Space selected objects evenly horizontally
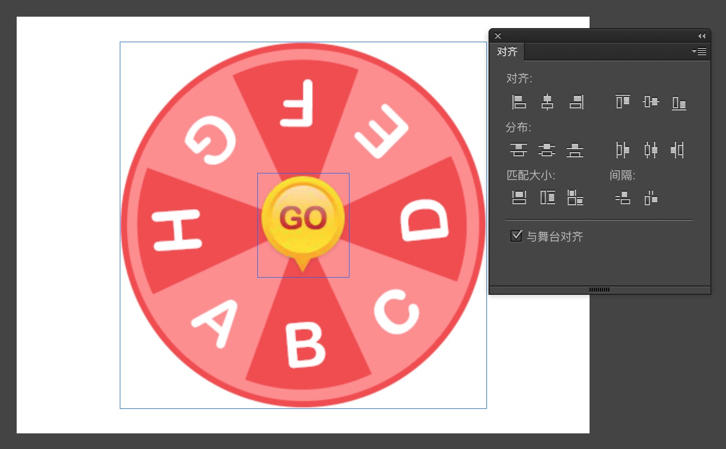The height and width of the screenshot is (449, 726). pos(651,198)
